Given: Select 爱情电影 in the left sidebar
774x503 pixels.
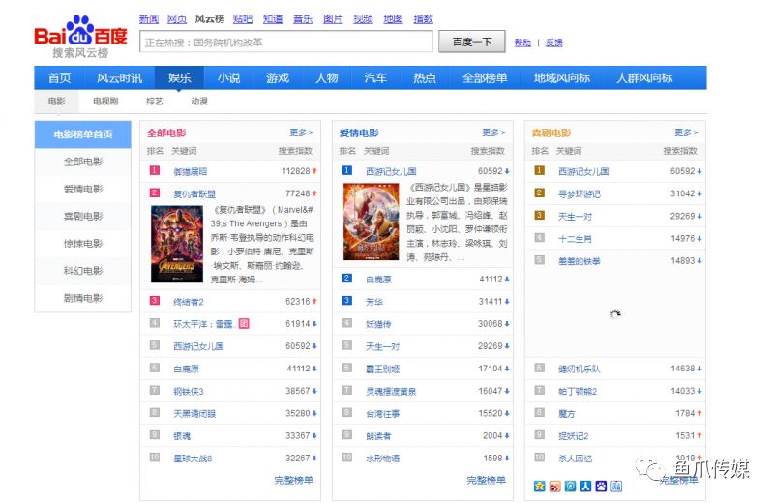Looking at the screenshot, I should pos(83,189).
